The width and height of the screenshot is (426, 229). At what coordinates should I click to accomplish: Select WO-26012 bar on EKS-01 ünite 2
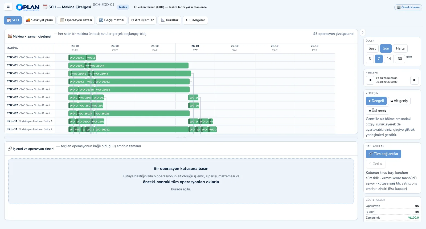(x=141, y=129)
